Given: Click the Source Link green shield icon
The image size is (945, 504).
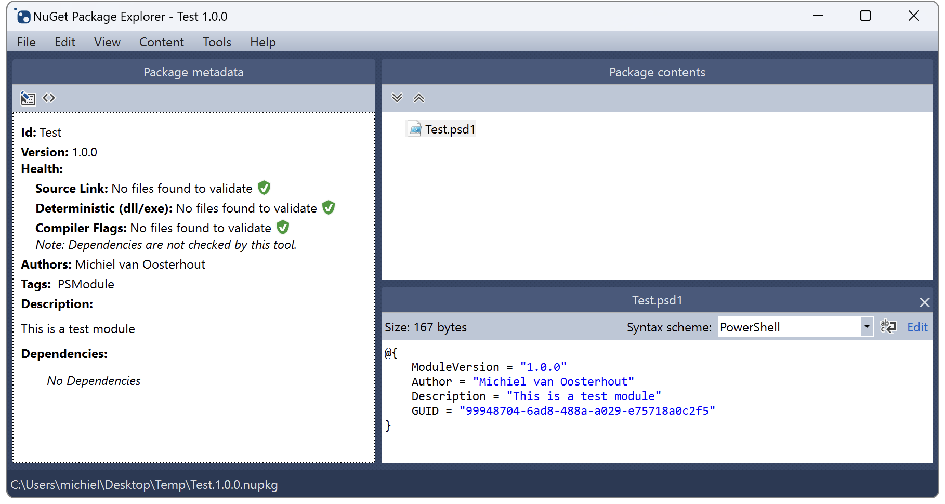Looking at the screenshot, I should (x=264, y=188).
